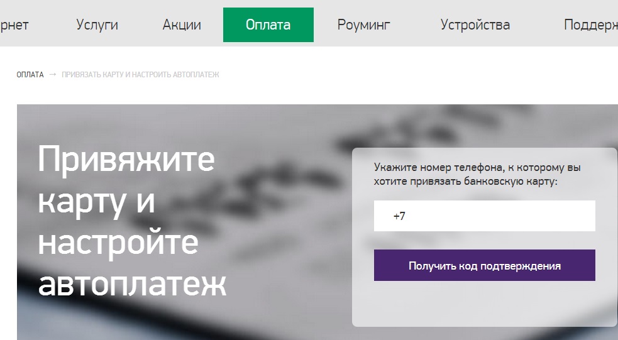
Task: Open the Роуминг menu item
Action: [x=363, y=25]
